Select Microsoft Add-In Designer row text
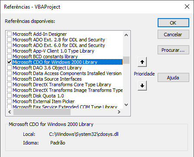The width and height of the screenshot is (194, 157). pos(39,34)
